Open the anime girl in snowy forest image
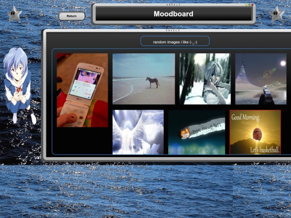 coord(205,79)
